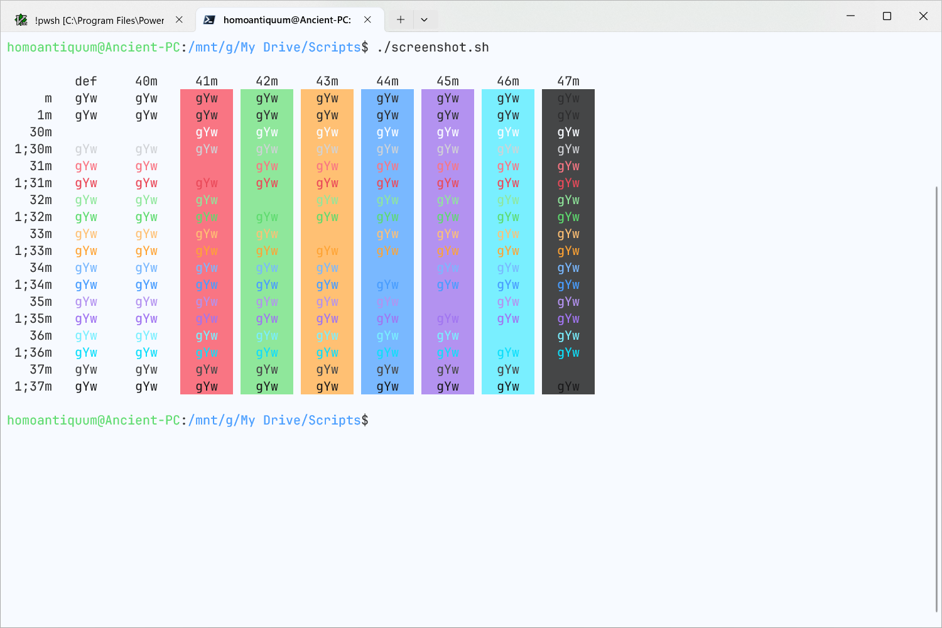942x628 pixels.
Task: Click the '43m' column header
Action: (327, 82)
